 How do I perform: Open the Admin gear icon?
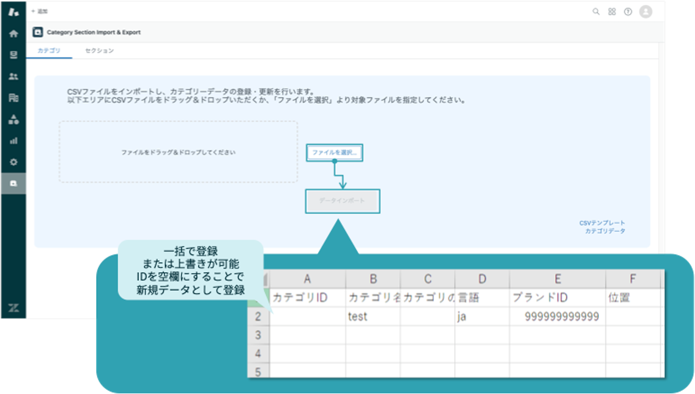pos(13,162)
